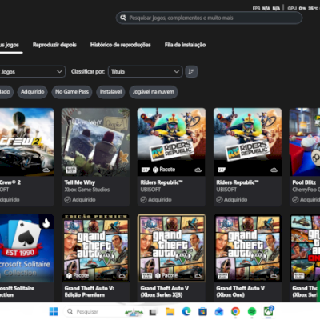This screenshot has height=320, width=320.
Task: Toggle 'Jogável na nuvem' filter chip
Action: pos(154,92)
